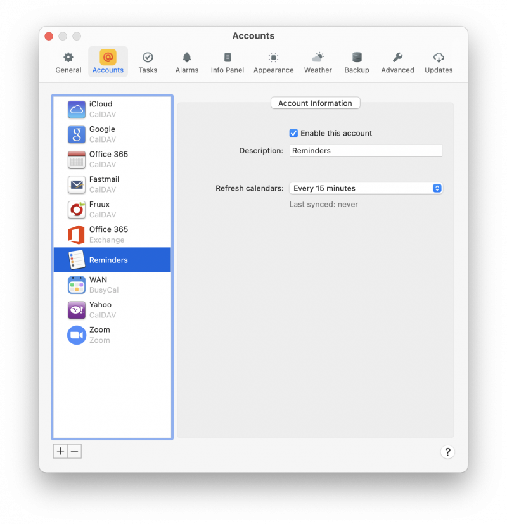Click the iCloud account cloud icon
The width and height of the screenshot is (507, 524).
[77, 109]
